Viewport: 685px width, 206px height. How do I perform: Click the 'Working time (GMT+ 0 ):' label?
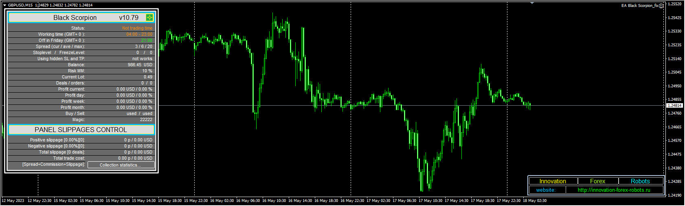click(x=61, y=34)
